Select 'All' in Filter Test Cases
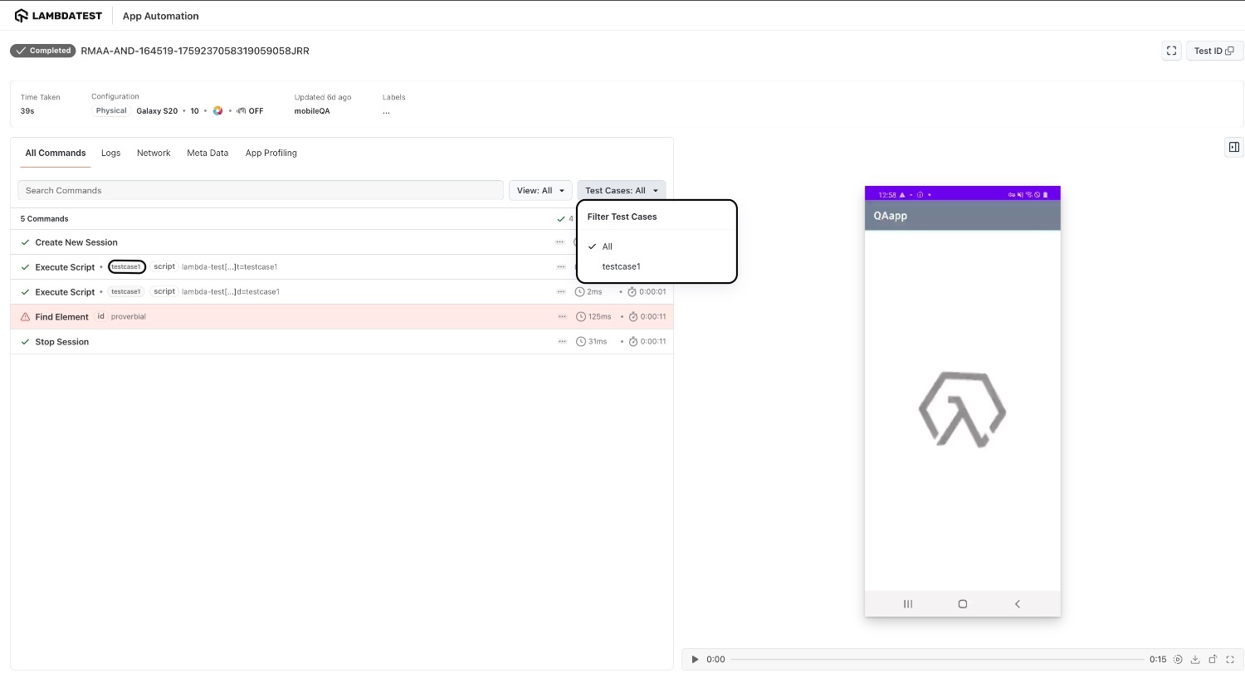 [x=608, y=246]
